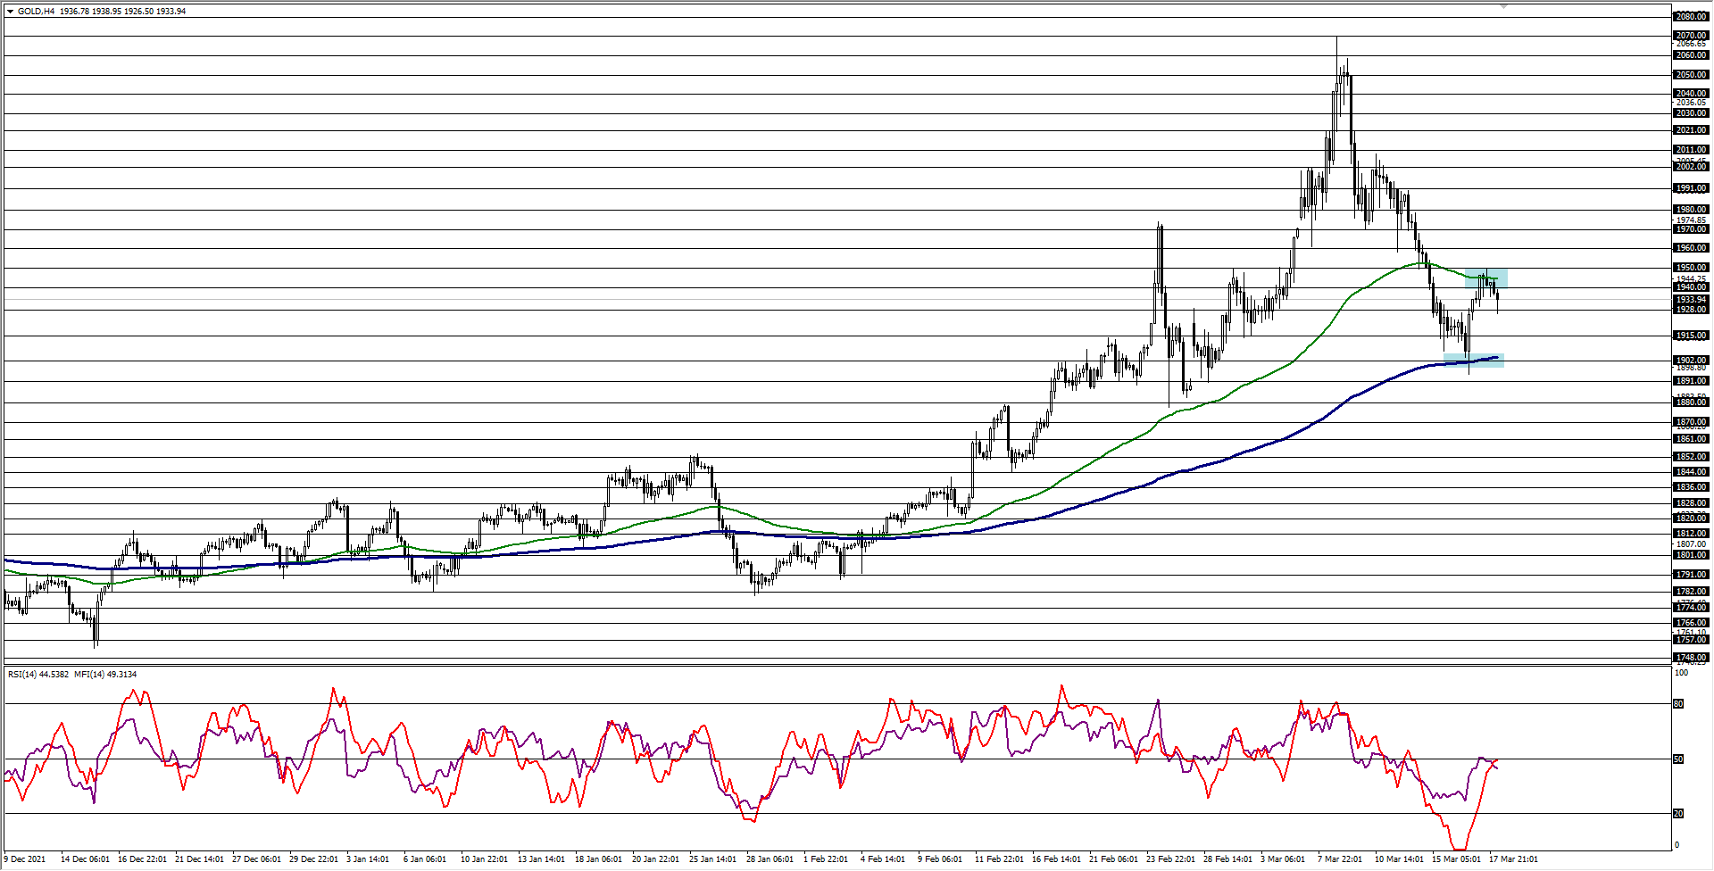The width and height of the screenshot is (1714, 871).
Task: Click the 1812.00 price level label
Action: [1691, 534]
